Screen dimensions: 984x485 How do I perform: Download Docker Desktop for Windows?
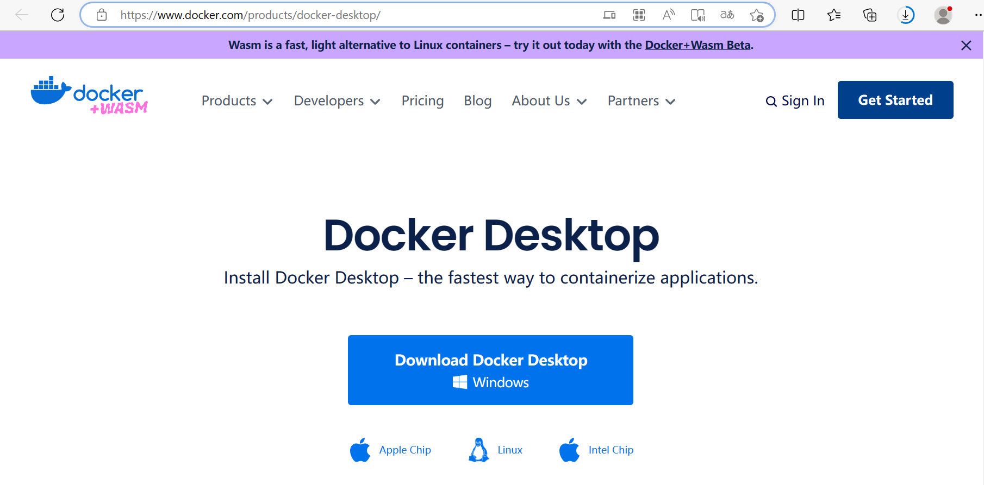point(490,370)
